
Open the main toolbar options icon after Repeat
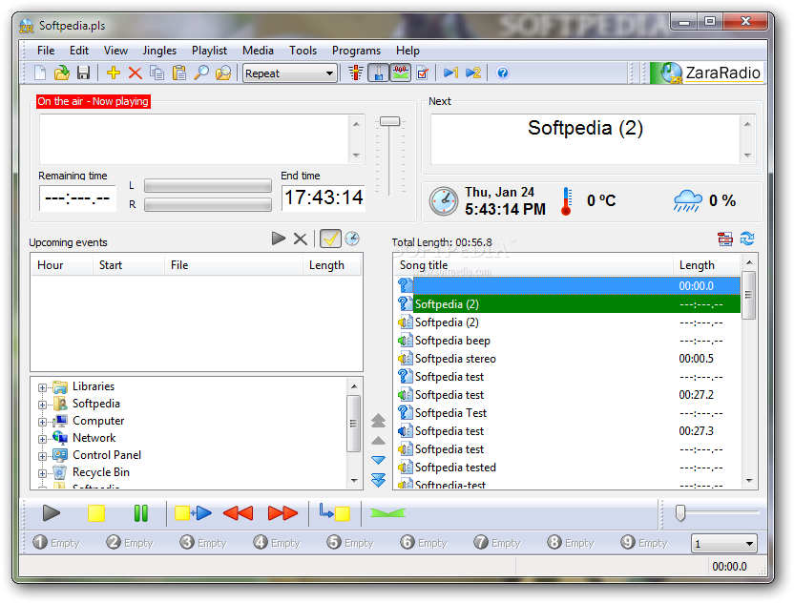pos(355,73)
